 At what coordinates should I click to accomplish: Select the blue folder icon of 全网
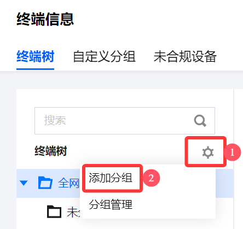(45, 183)
